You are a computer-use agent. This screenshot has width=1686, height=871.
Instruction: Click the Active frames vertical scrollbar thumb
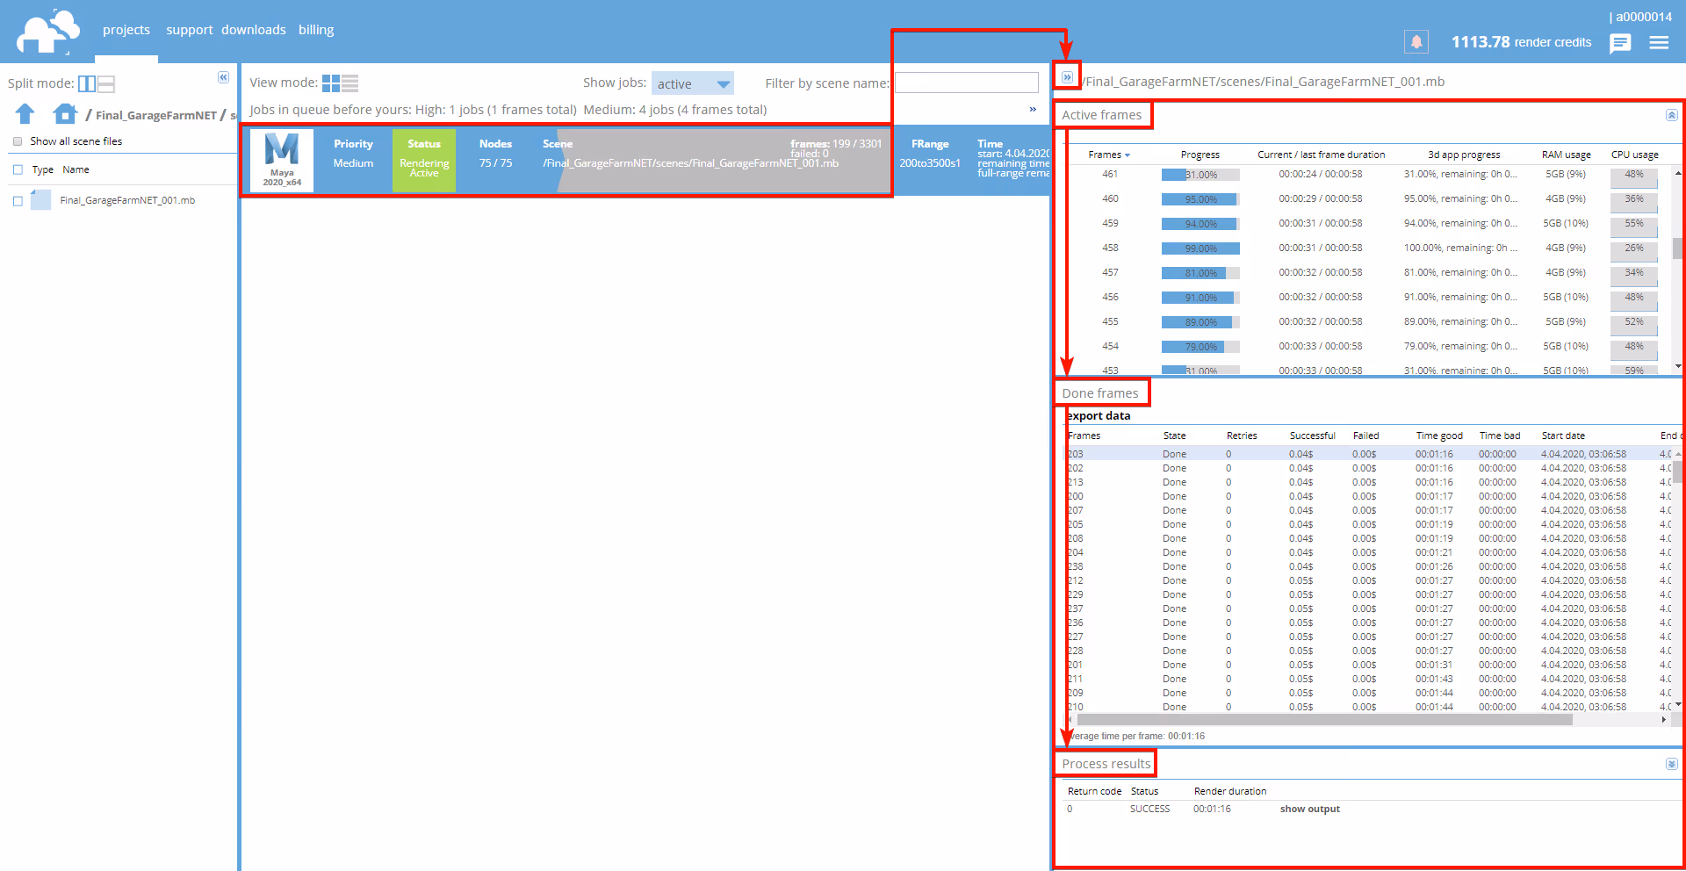(1677, 248)
